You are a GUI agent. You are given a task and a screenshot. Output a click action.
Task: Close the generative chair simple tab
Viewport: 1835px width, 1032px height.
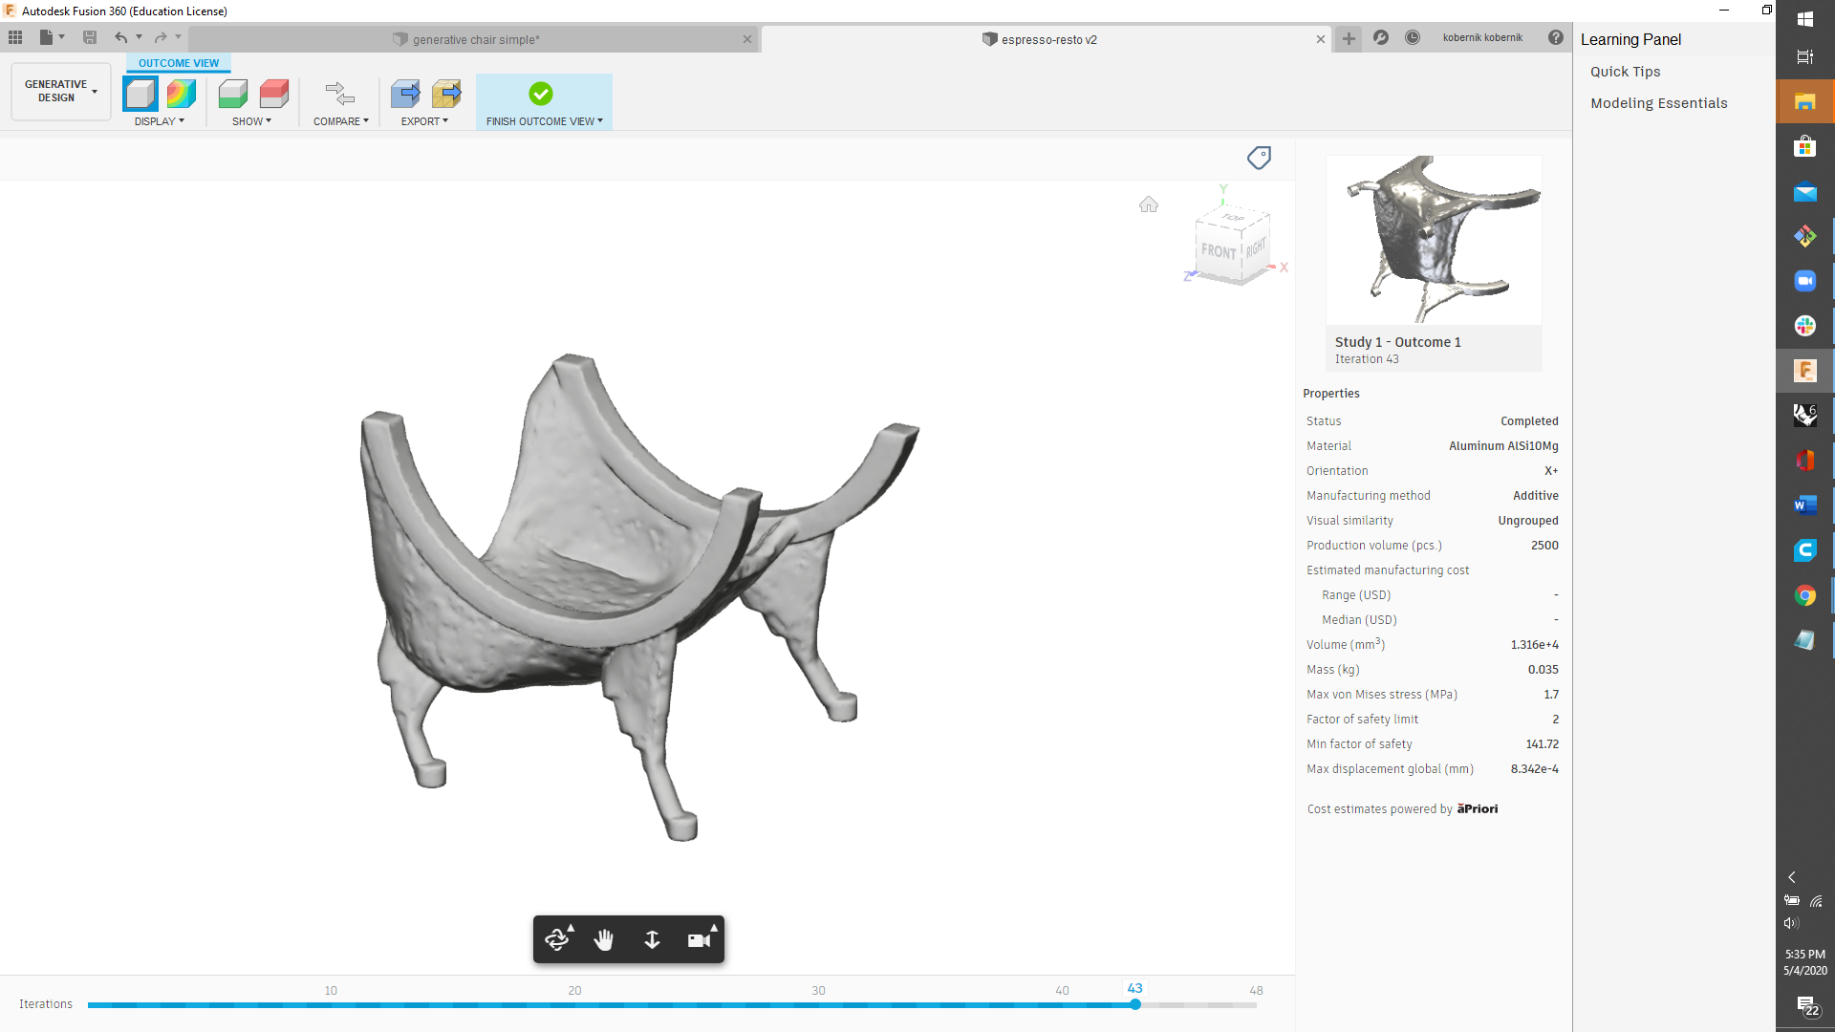747,39
